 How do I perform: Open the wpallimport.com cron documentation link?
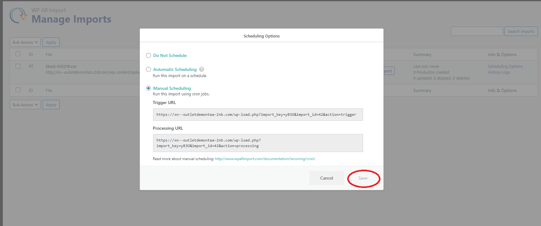point(265,159)
